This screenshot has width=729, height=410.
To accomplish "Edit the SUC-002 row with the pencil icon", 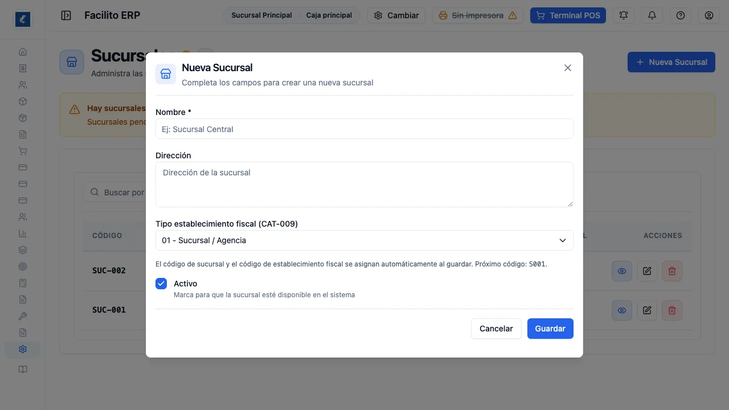I will [647, 271].
